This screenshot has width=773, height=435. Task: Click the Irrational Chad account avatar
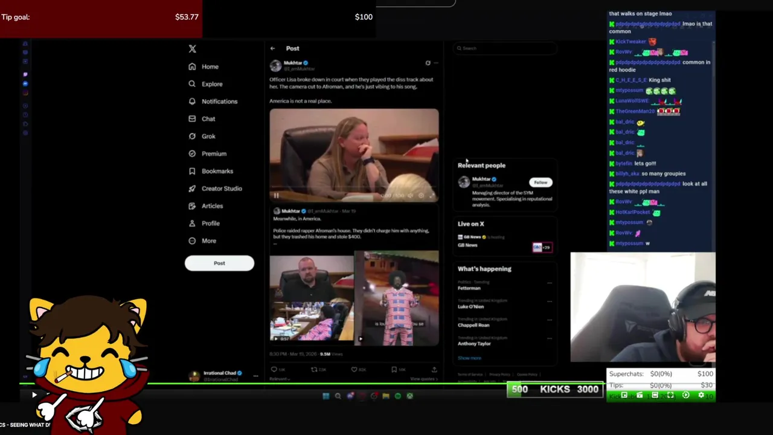click(x=194, y=376)
